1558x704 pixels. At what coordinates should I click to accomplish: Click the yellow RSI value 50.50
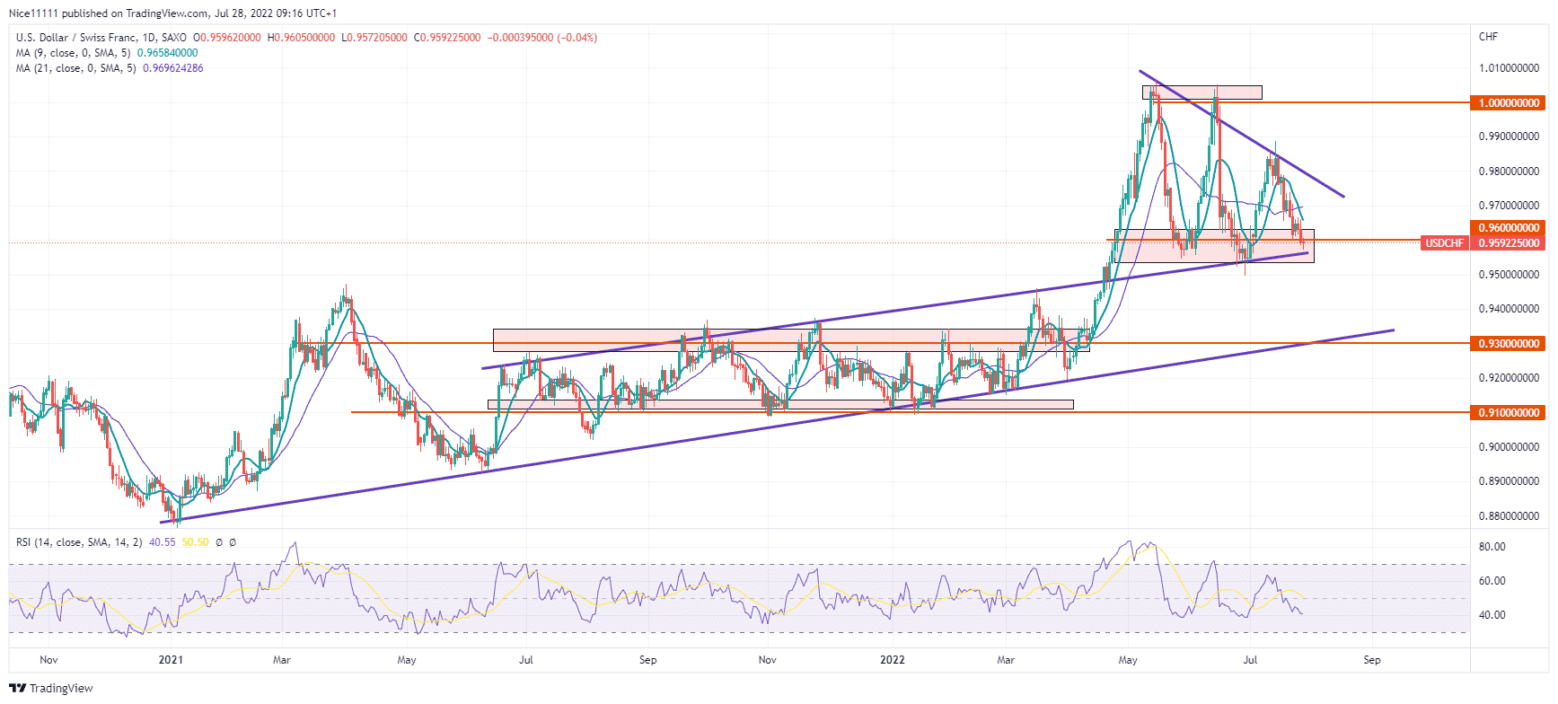pos(195,542)
